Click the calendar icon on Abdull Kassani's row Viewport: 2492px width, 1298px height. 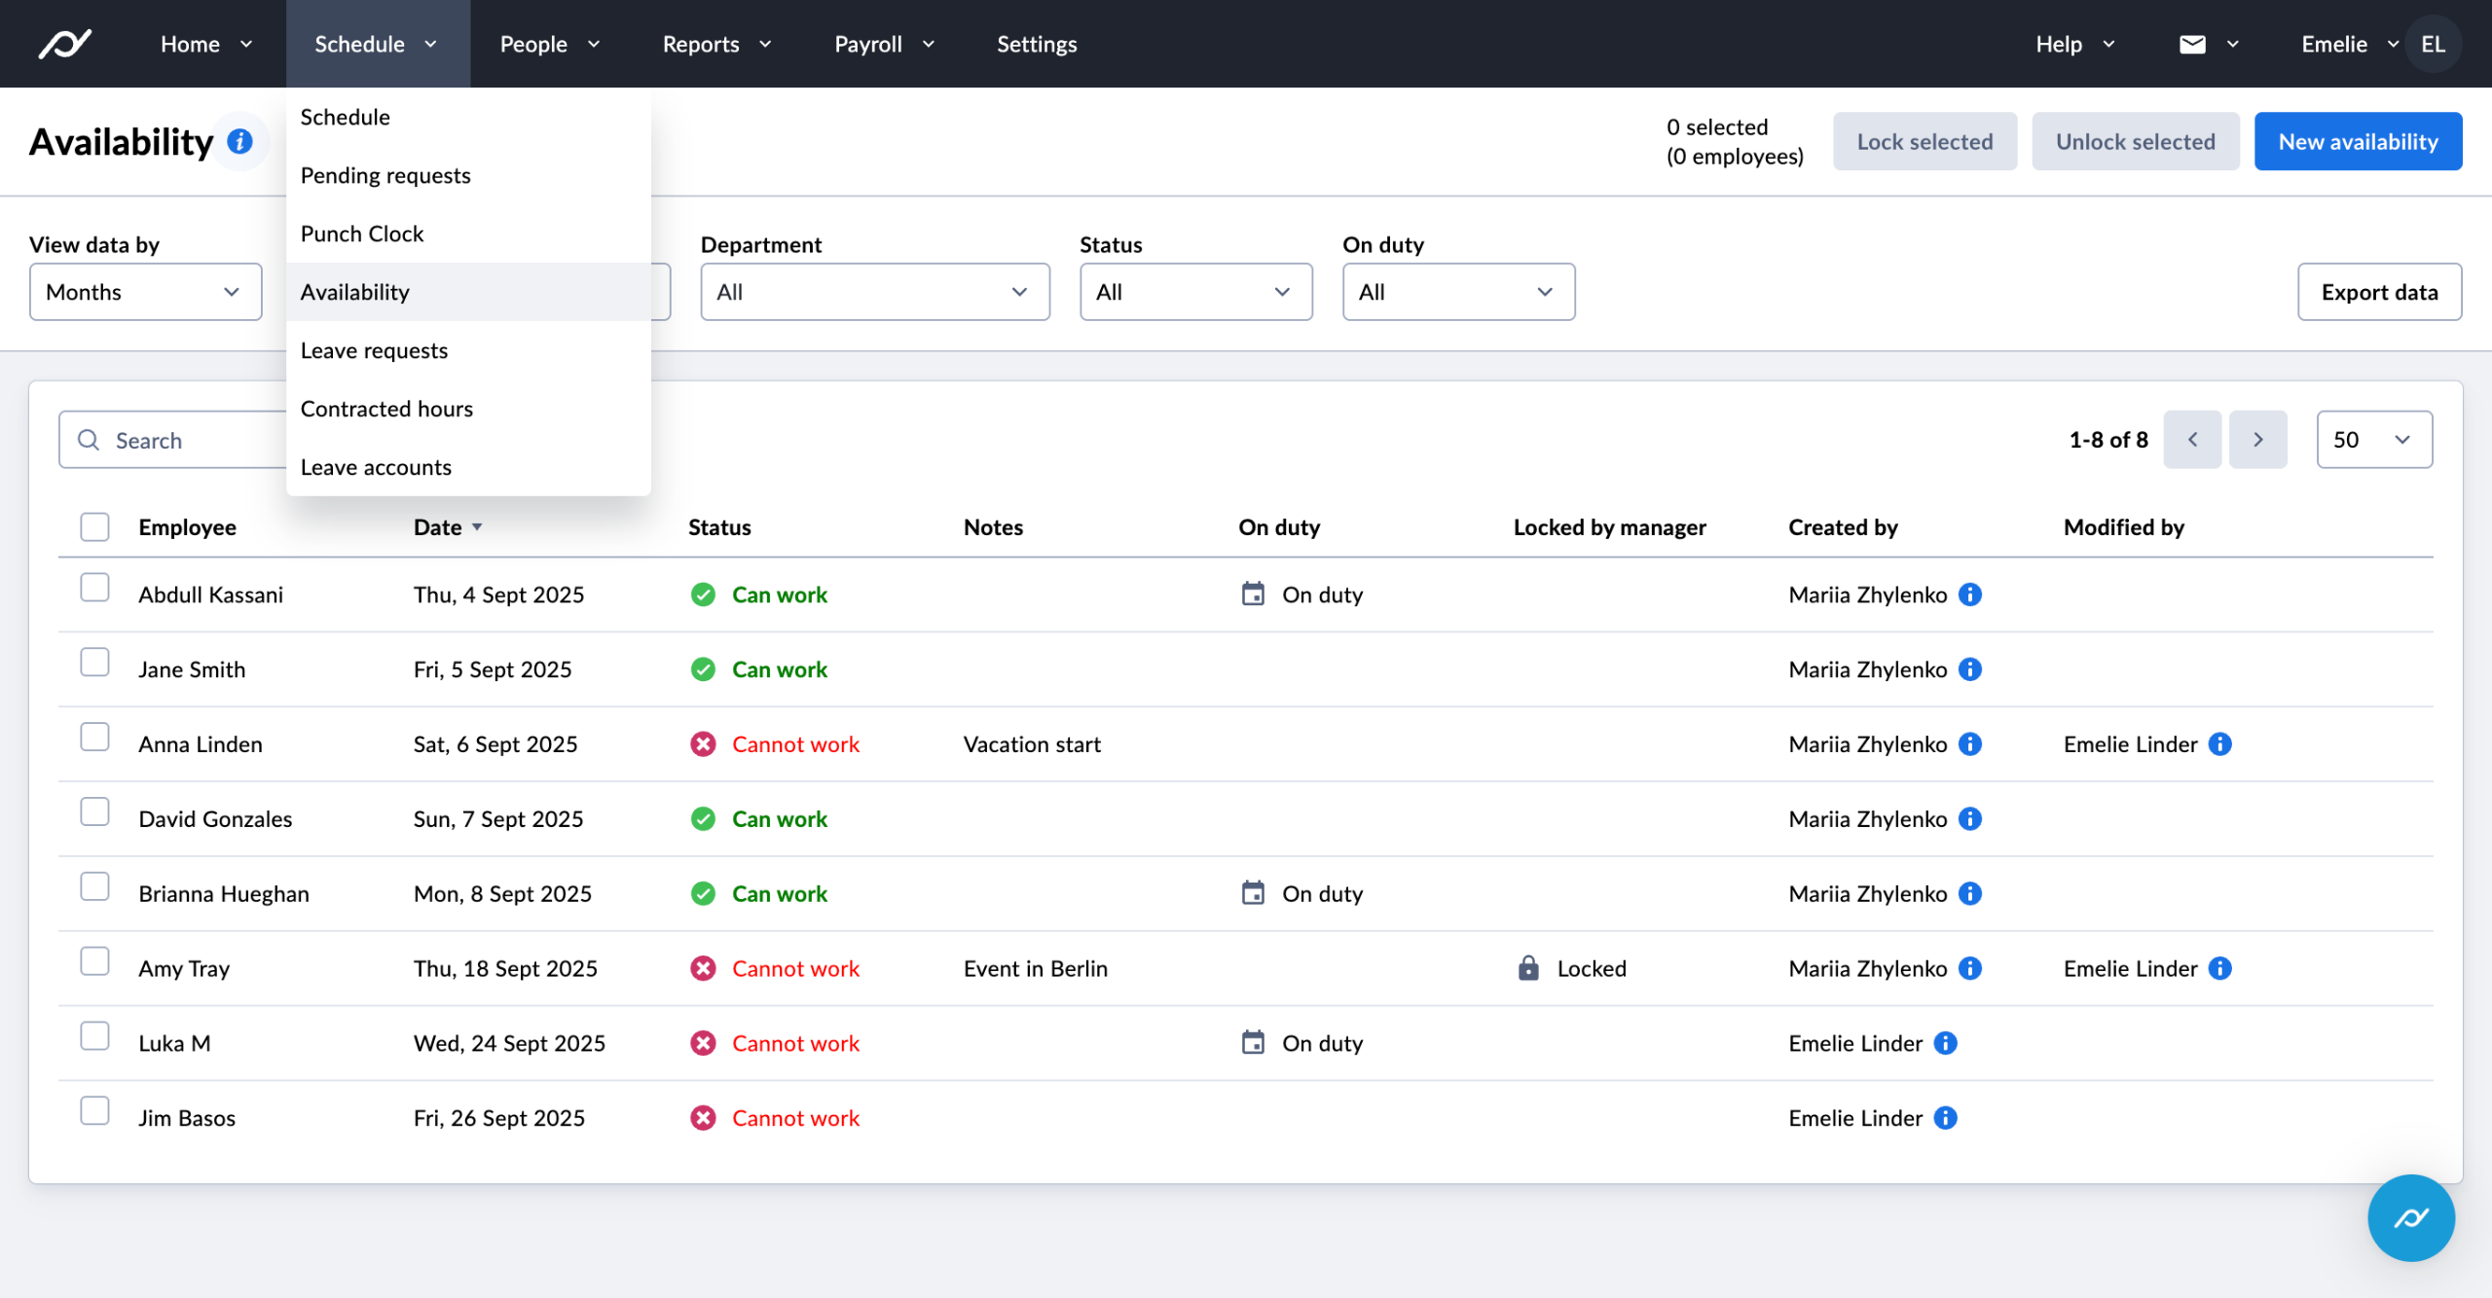(1255, 593)
